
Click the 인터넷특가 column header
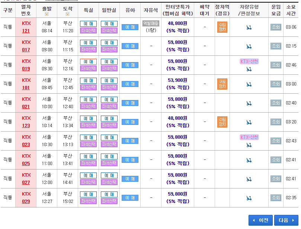[x=178, y=10]
